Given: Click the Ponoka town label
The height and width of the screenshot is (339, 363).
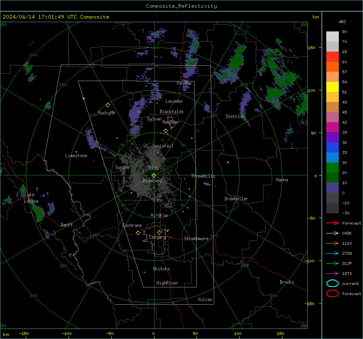Looking at the screenshot, I should coord(184,83).
